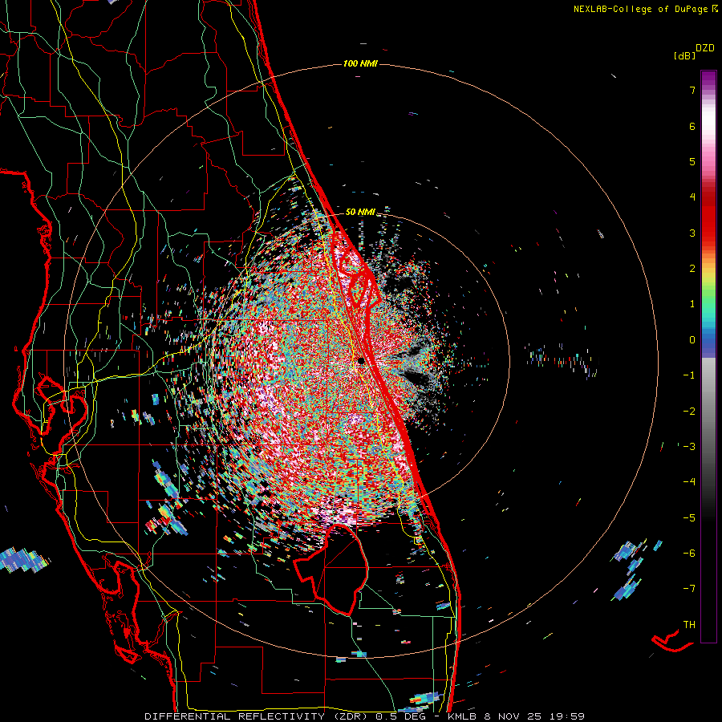The image size is (722, 722).
Task: Click the -5 value on color scale
Action: click(x=689, y=517)
